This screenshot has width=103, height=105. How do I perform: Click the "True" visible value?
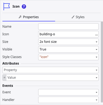point(43,49)
